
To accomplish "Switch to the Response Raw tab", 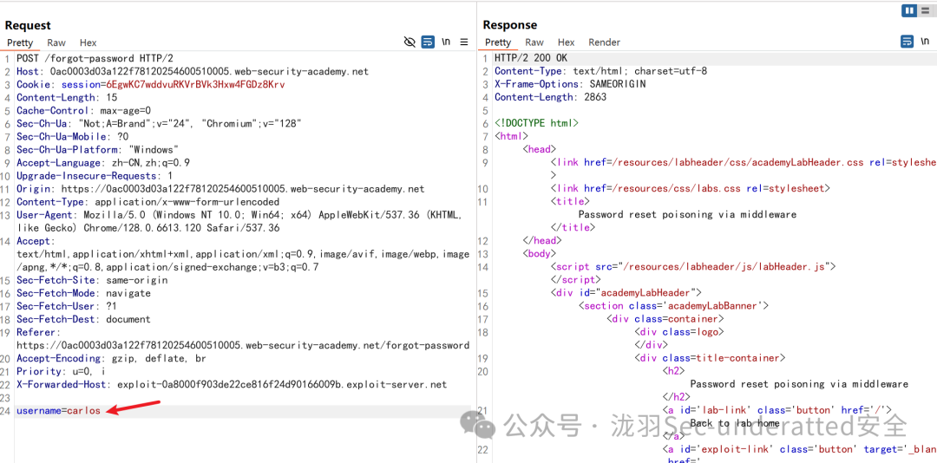I will 534,42.
